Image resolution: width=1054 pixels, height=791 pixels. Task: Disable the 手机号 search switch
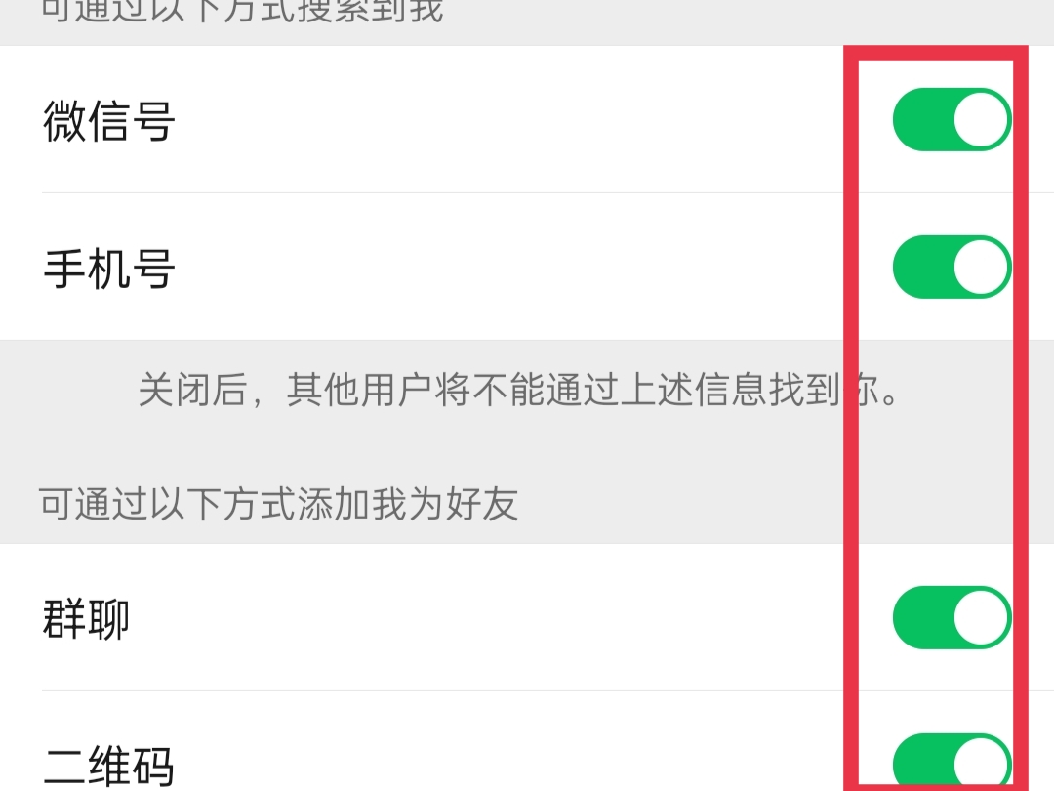pyautogui.click(x=952, y=267)
